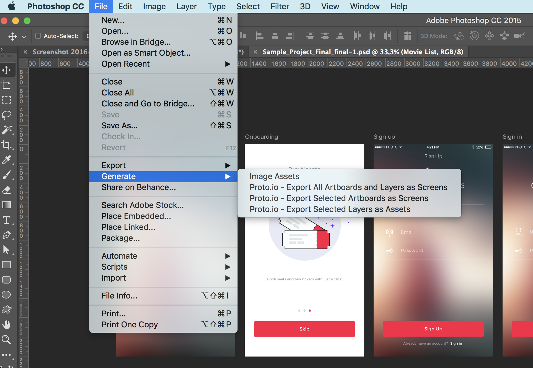Viewport: 533px width, 368px height.
Task: Close the Sample_Project_Final_final-1.psd tab
Action: click(x=255, y=52)
